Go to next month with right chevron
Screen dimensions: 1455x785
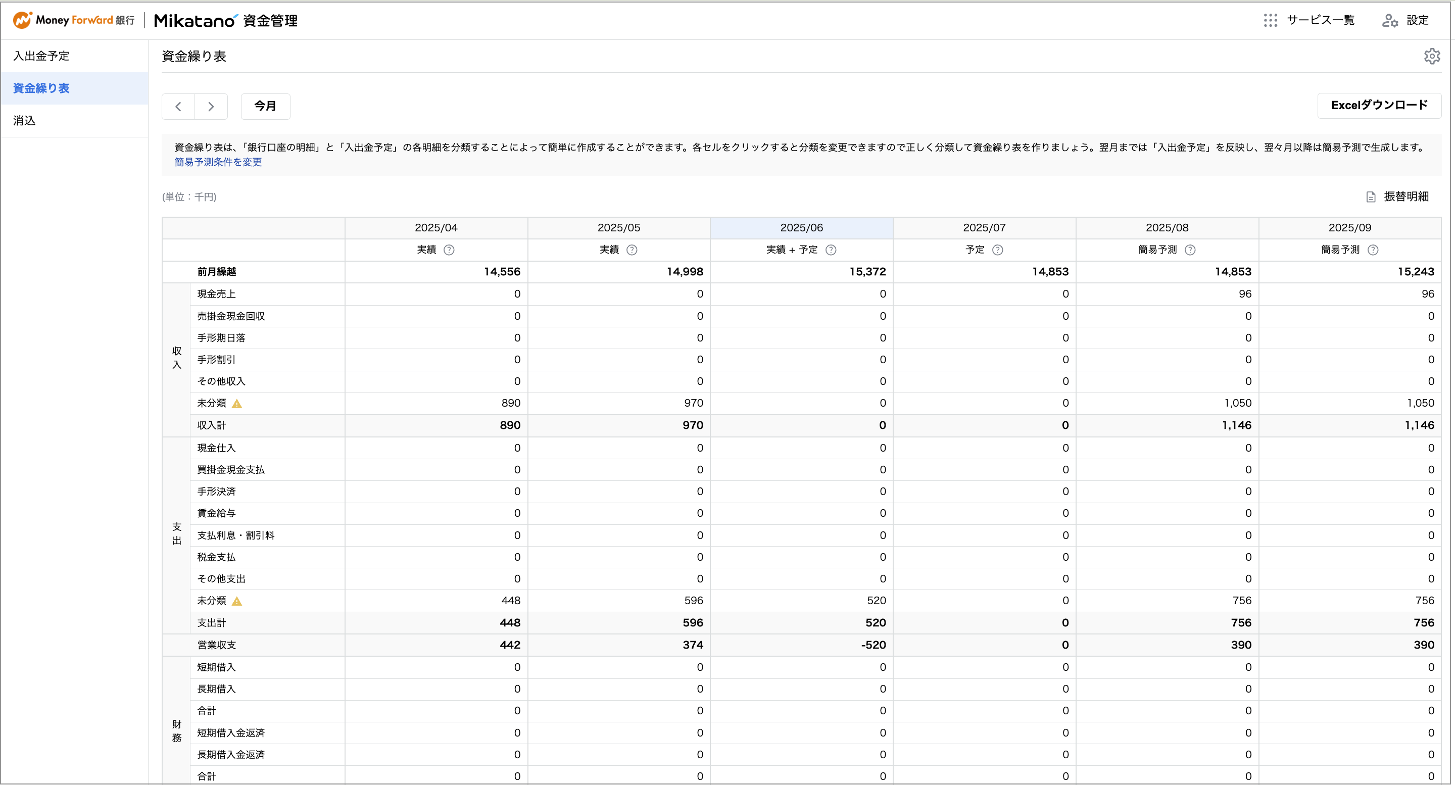(211, 107)
